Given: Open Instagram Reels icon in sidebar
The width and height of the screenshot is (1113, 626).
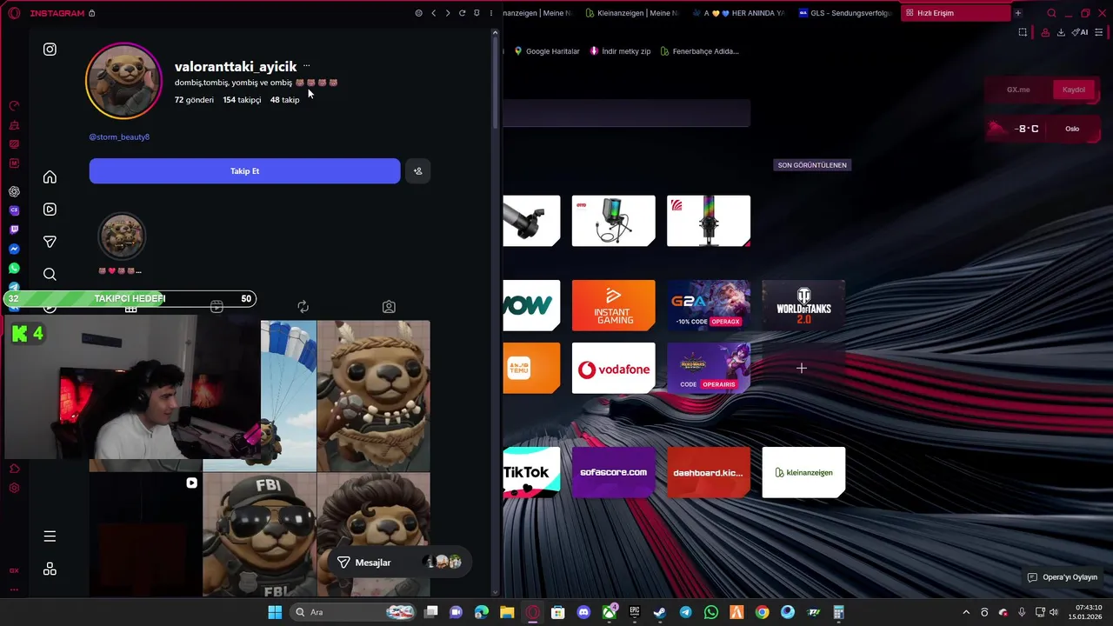Looking at the screenshot, I should tap(50, 210).
